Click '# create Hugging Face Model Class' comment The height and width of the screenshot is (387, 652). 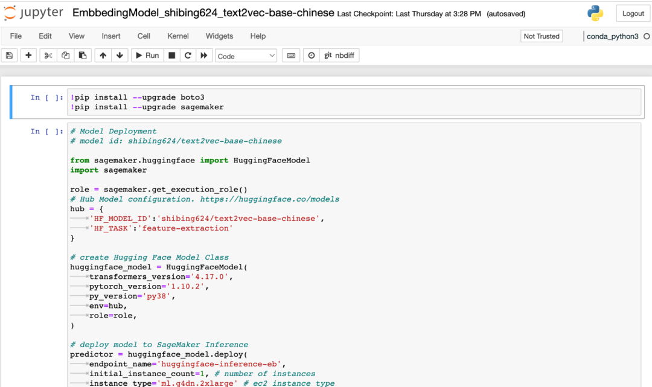click(150, 257)
